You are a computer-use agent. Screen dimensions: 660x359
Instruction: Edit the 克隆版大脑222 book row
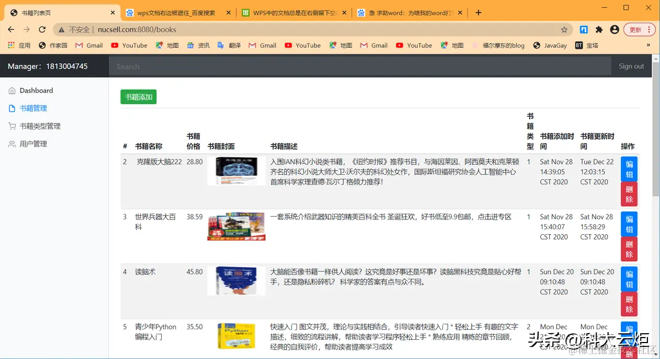tap(629, 169)
